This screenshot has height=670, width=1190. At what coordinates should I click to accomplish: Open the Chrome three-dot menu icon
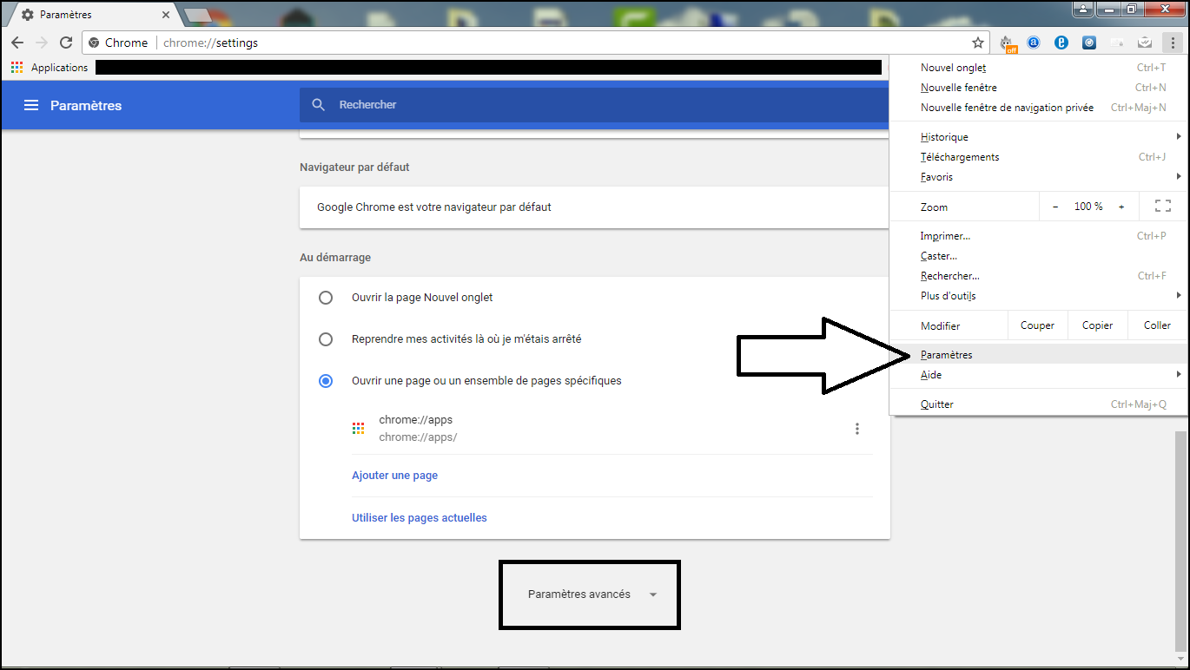1172,43
